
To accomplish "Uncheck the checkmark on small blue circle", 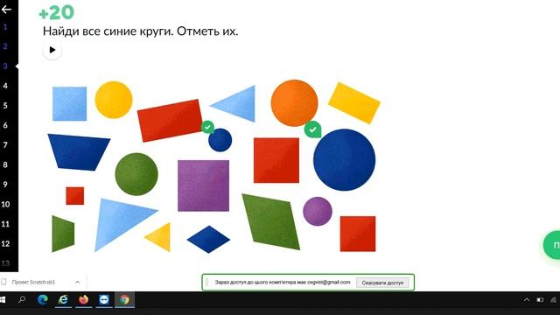I will tap(207, 127).
